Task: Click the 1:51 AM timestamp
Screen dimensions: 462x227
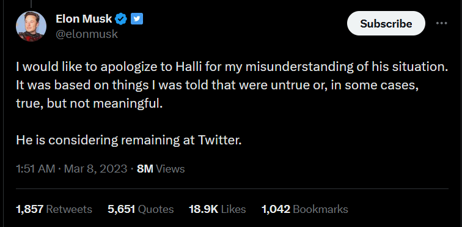Action: [x=35, y=169]
